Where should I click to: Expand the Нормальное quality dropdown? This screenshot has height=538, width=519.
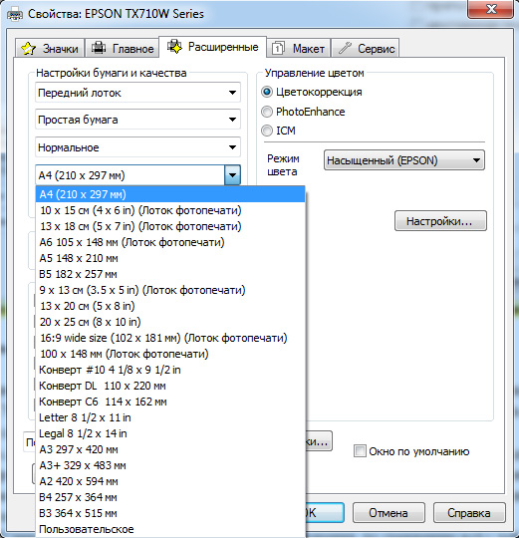pyautogui.click(x=137, y=147)
